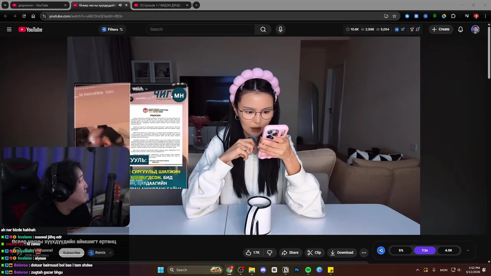
Task: Open the Create menu
Action: tap(440, 30)
